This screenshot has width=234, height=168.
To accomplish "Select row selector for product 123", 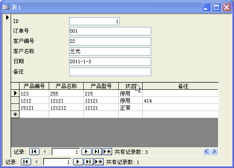I will click(x=15, y=93).
